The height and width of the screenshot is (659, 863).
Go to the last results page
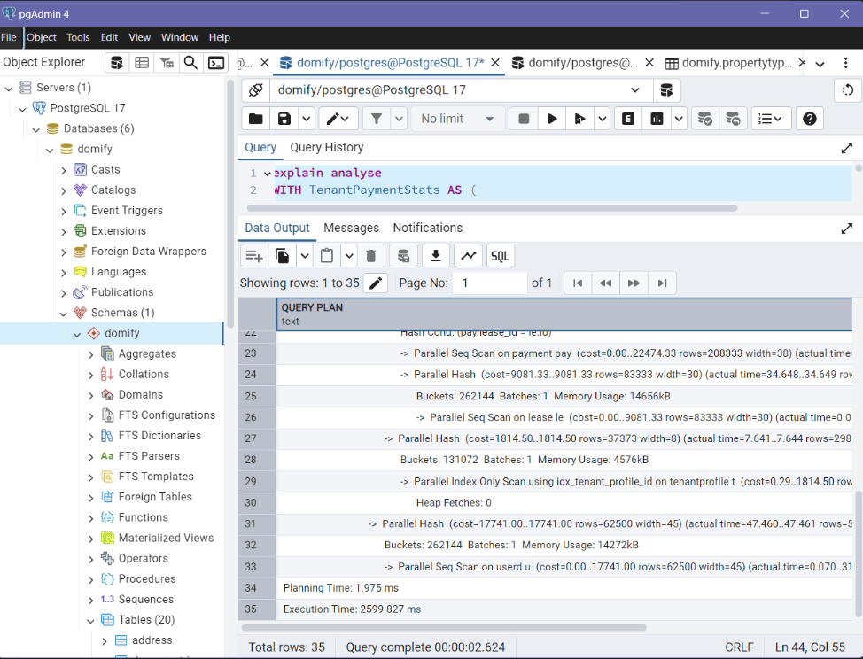point(661,283)
